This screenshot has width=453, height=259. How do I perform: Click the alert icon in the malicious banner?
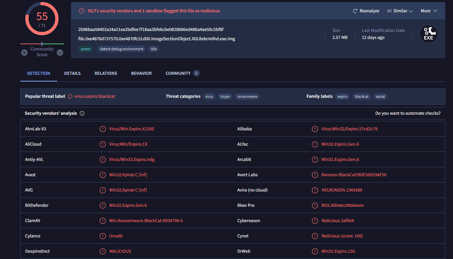(81, 11)
